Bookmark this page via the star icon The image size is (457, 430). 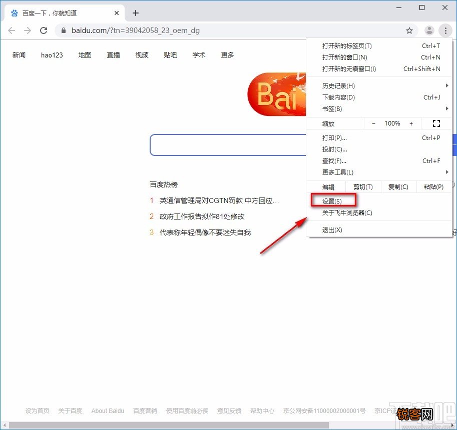(x=409, y=30)
